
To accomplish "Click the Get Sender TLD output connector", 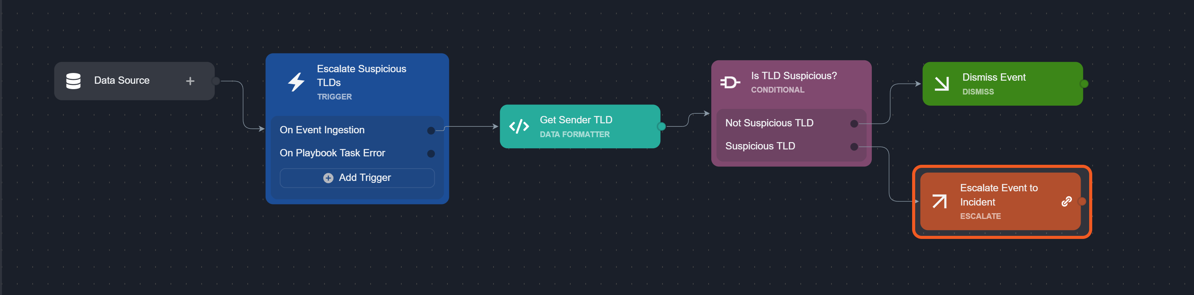I will [x=661, y=126].
